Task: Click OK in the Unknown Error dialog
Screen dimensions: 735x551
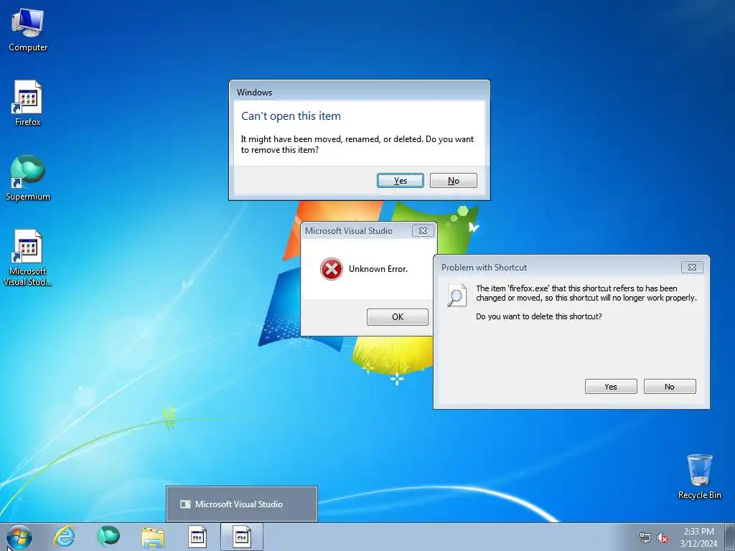Action: point(398,316)
